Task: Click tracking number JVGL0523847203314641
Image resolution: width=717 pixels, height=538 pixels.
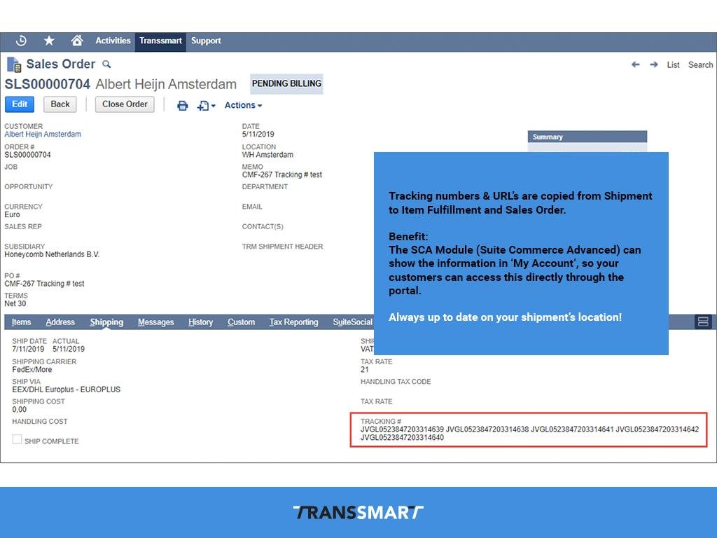Action: point(572,429)
